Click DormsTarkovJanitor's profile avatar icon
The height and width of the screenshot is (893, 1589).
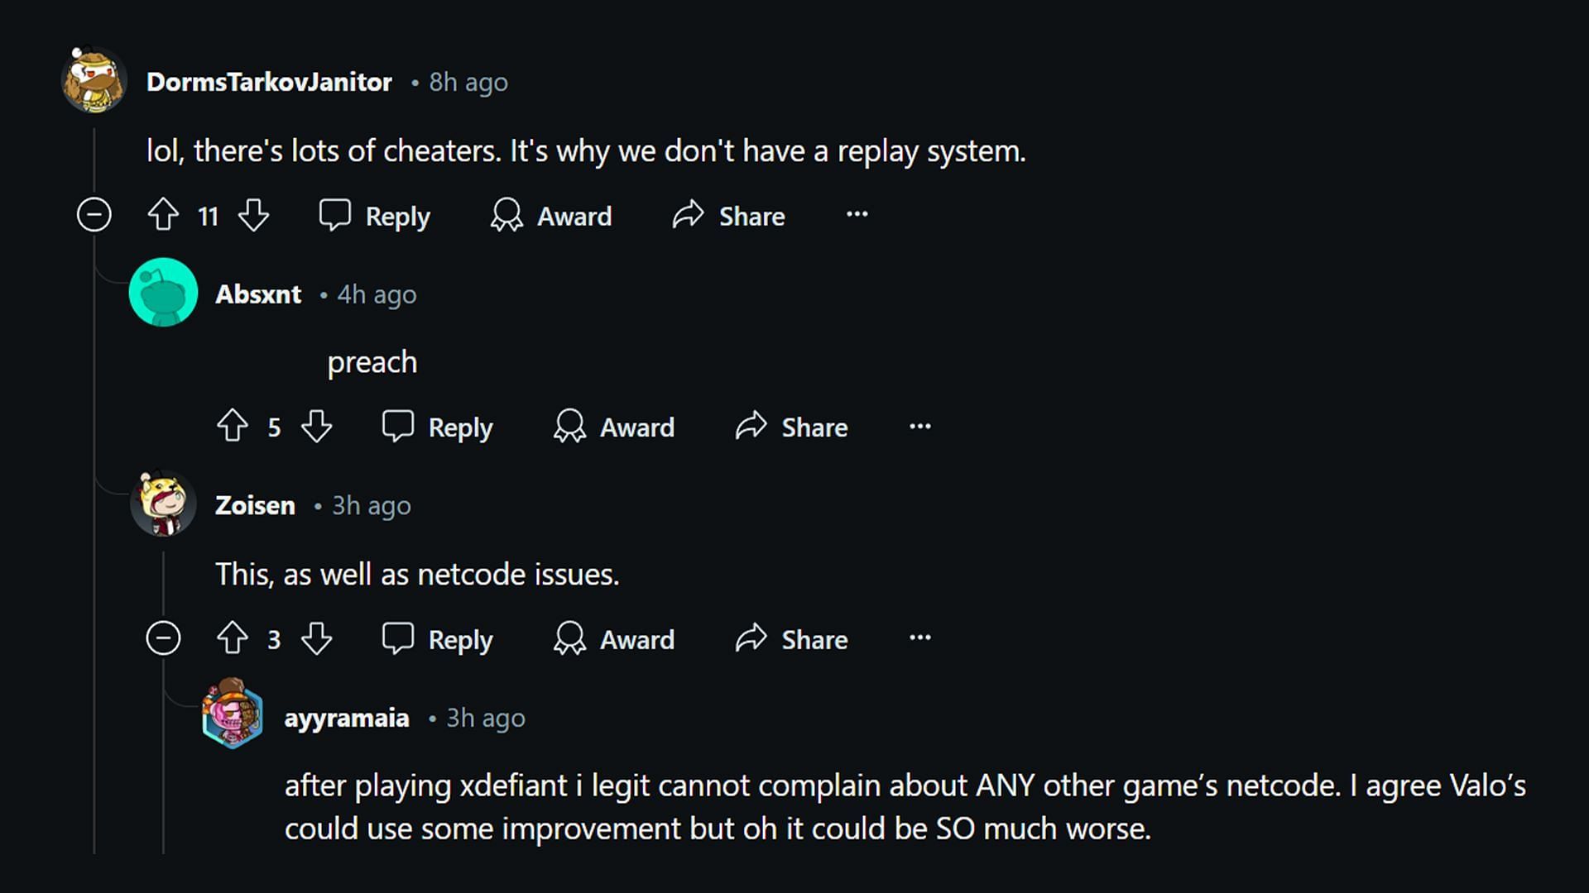(96, 82)
